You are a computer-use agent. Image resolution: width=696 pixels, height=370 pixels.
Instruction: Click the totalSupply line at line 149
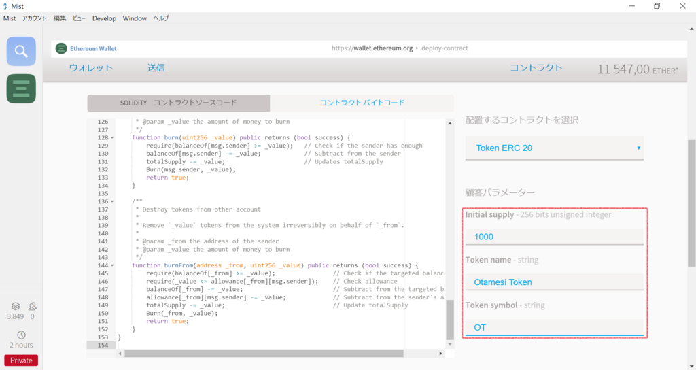[x=186, y=305]
